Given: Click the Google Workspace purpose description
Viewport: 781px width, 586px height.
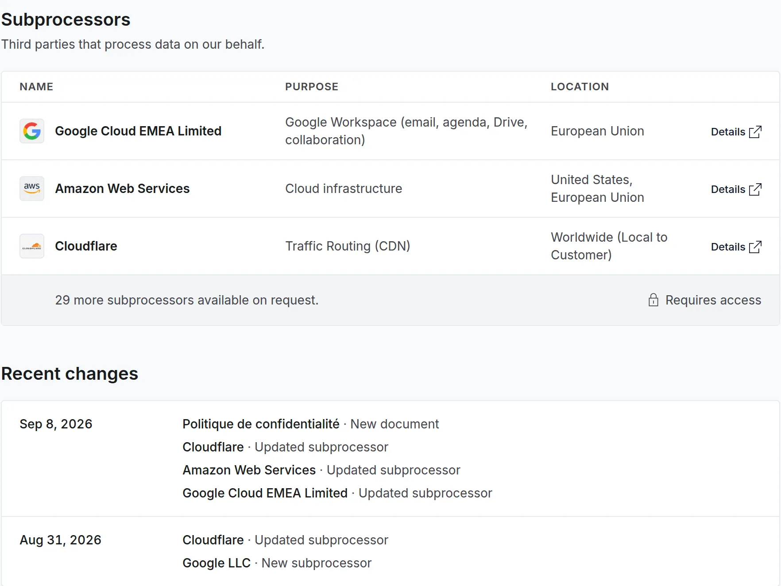Looking at the screenshot, I should point(406,131).
